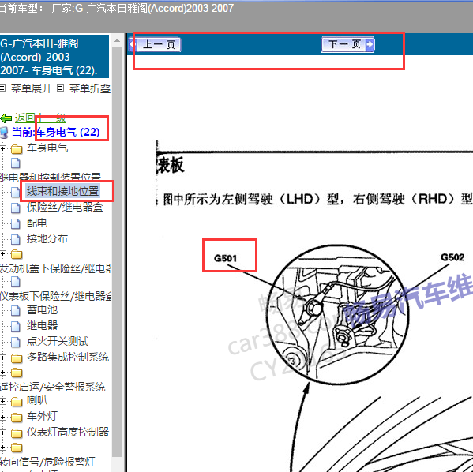Select 遥控启运/安全警报系统 entry text
The width and height of the screenshot is (473, 472).
[x=52, y=387]
